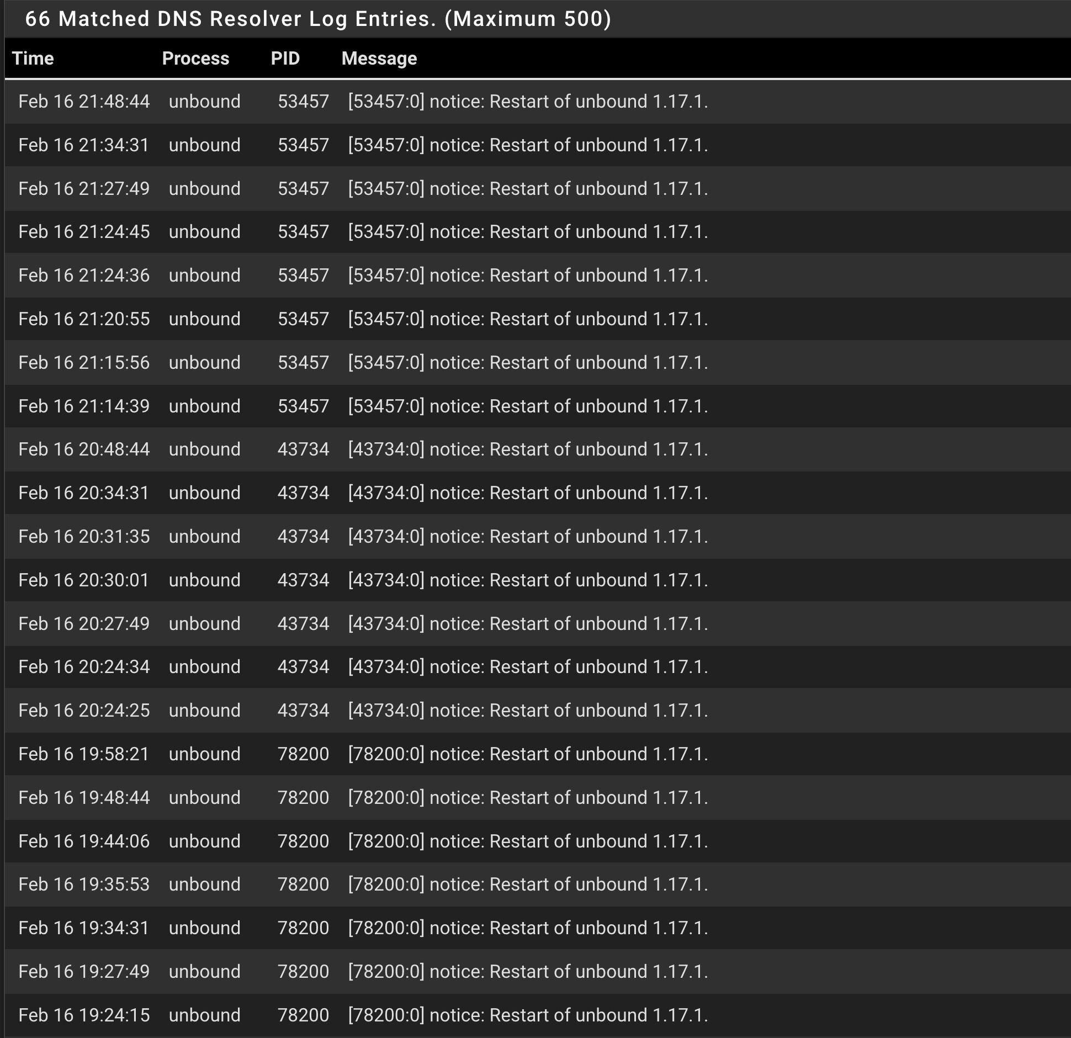Select timestamp Feb 16 20:34:31
Viewport: 1071px width, 1038px height.
click(x=84, y=493)
